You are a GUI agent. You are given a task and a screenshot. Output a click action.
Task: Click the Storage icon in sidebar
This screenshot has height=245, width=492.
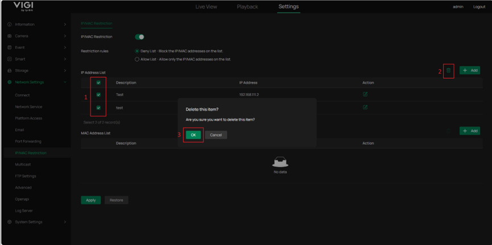pos(10,71)
